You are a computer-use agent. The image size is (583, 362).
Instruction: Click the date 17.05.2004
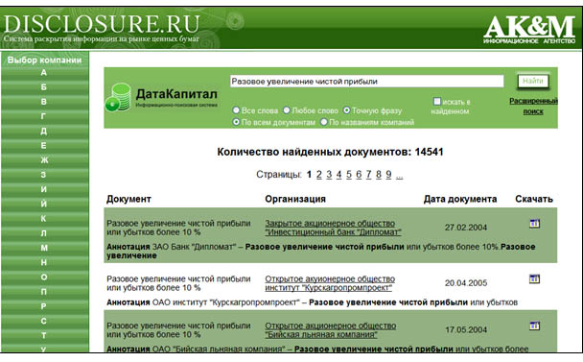coord(466,330)
